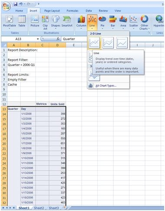Switch to Sheet2 worksheet tab
Image resolution: width=165 pixels, height=211 pixels.
coord(39,208)
